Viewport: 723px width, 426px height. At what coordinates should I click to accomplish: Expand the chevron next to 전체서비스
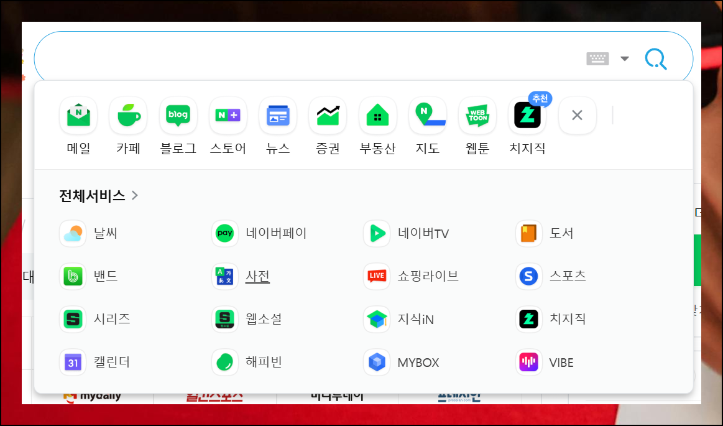pos(135,195)
